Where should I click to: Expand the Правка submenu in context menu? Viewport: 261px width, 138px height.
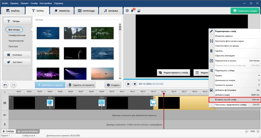coord(235,75)
